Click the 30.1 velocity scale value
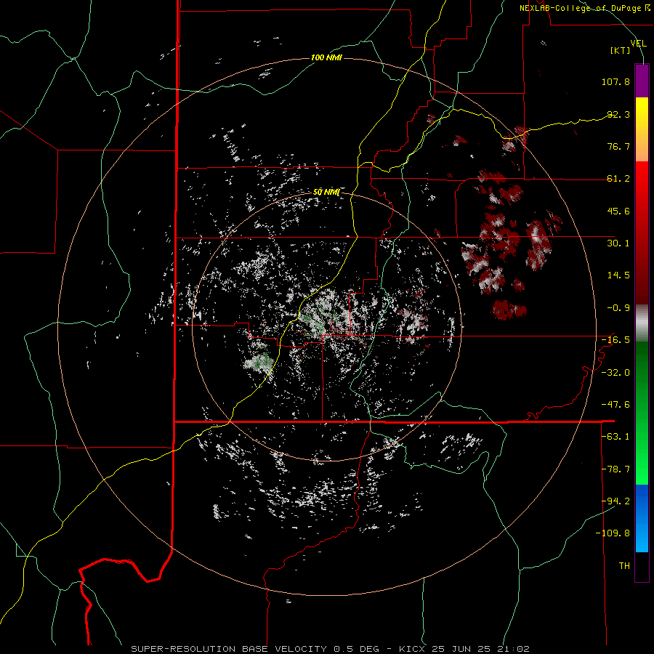The width and height of the screenshot is (654, 654). tap(618, 243)
